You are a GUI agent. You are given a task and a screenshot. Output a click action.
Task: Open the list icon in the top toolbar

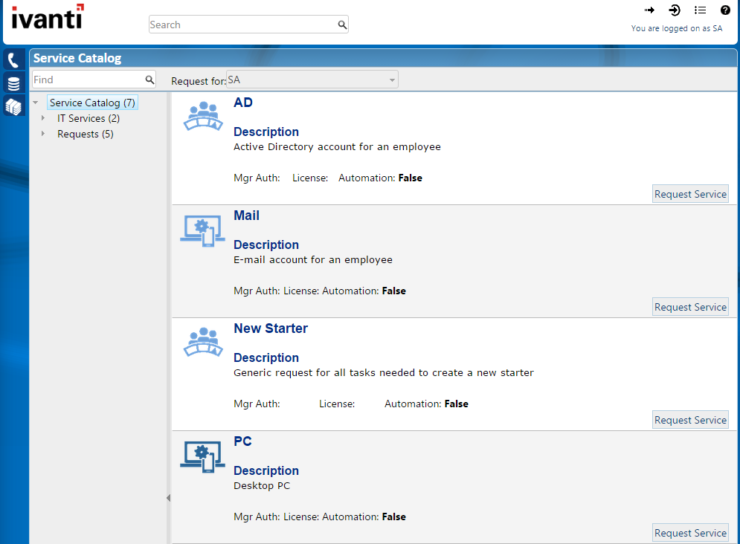point(700,10)
